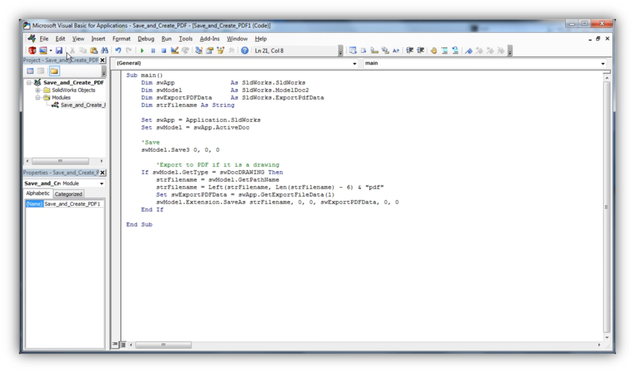
Task: Close the Project explorer panel
Action: coord(102,61)
